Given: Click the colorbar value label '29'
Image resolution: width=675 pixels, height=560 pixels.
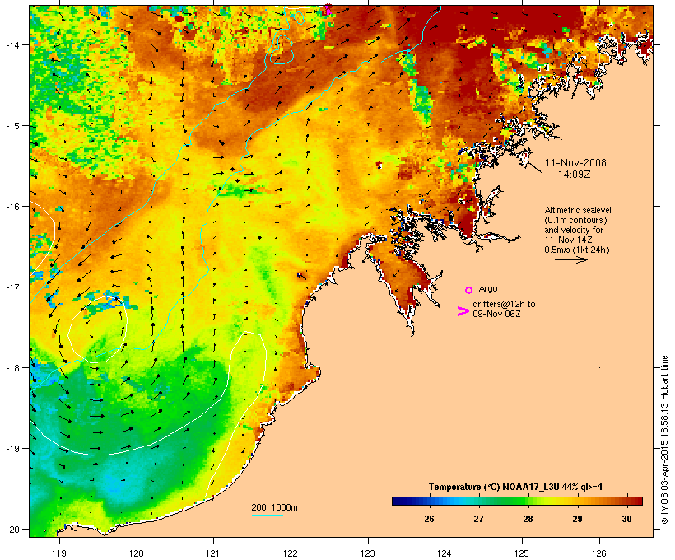Looking at the screenshot, I should [x=577, y=519].
